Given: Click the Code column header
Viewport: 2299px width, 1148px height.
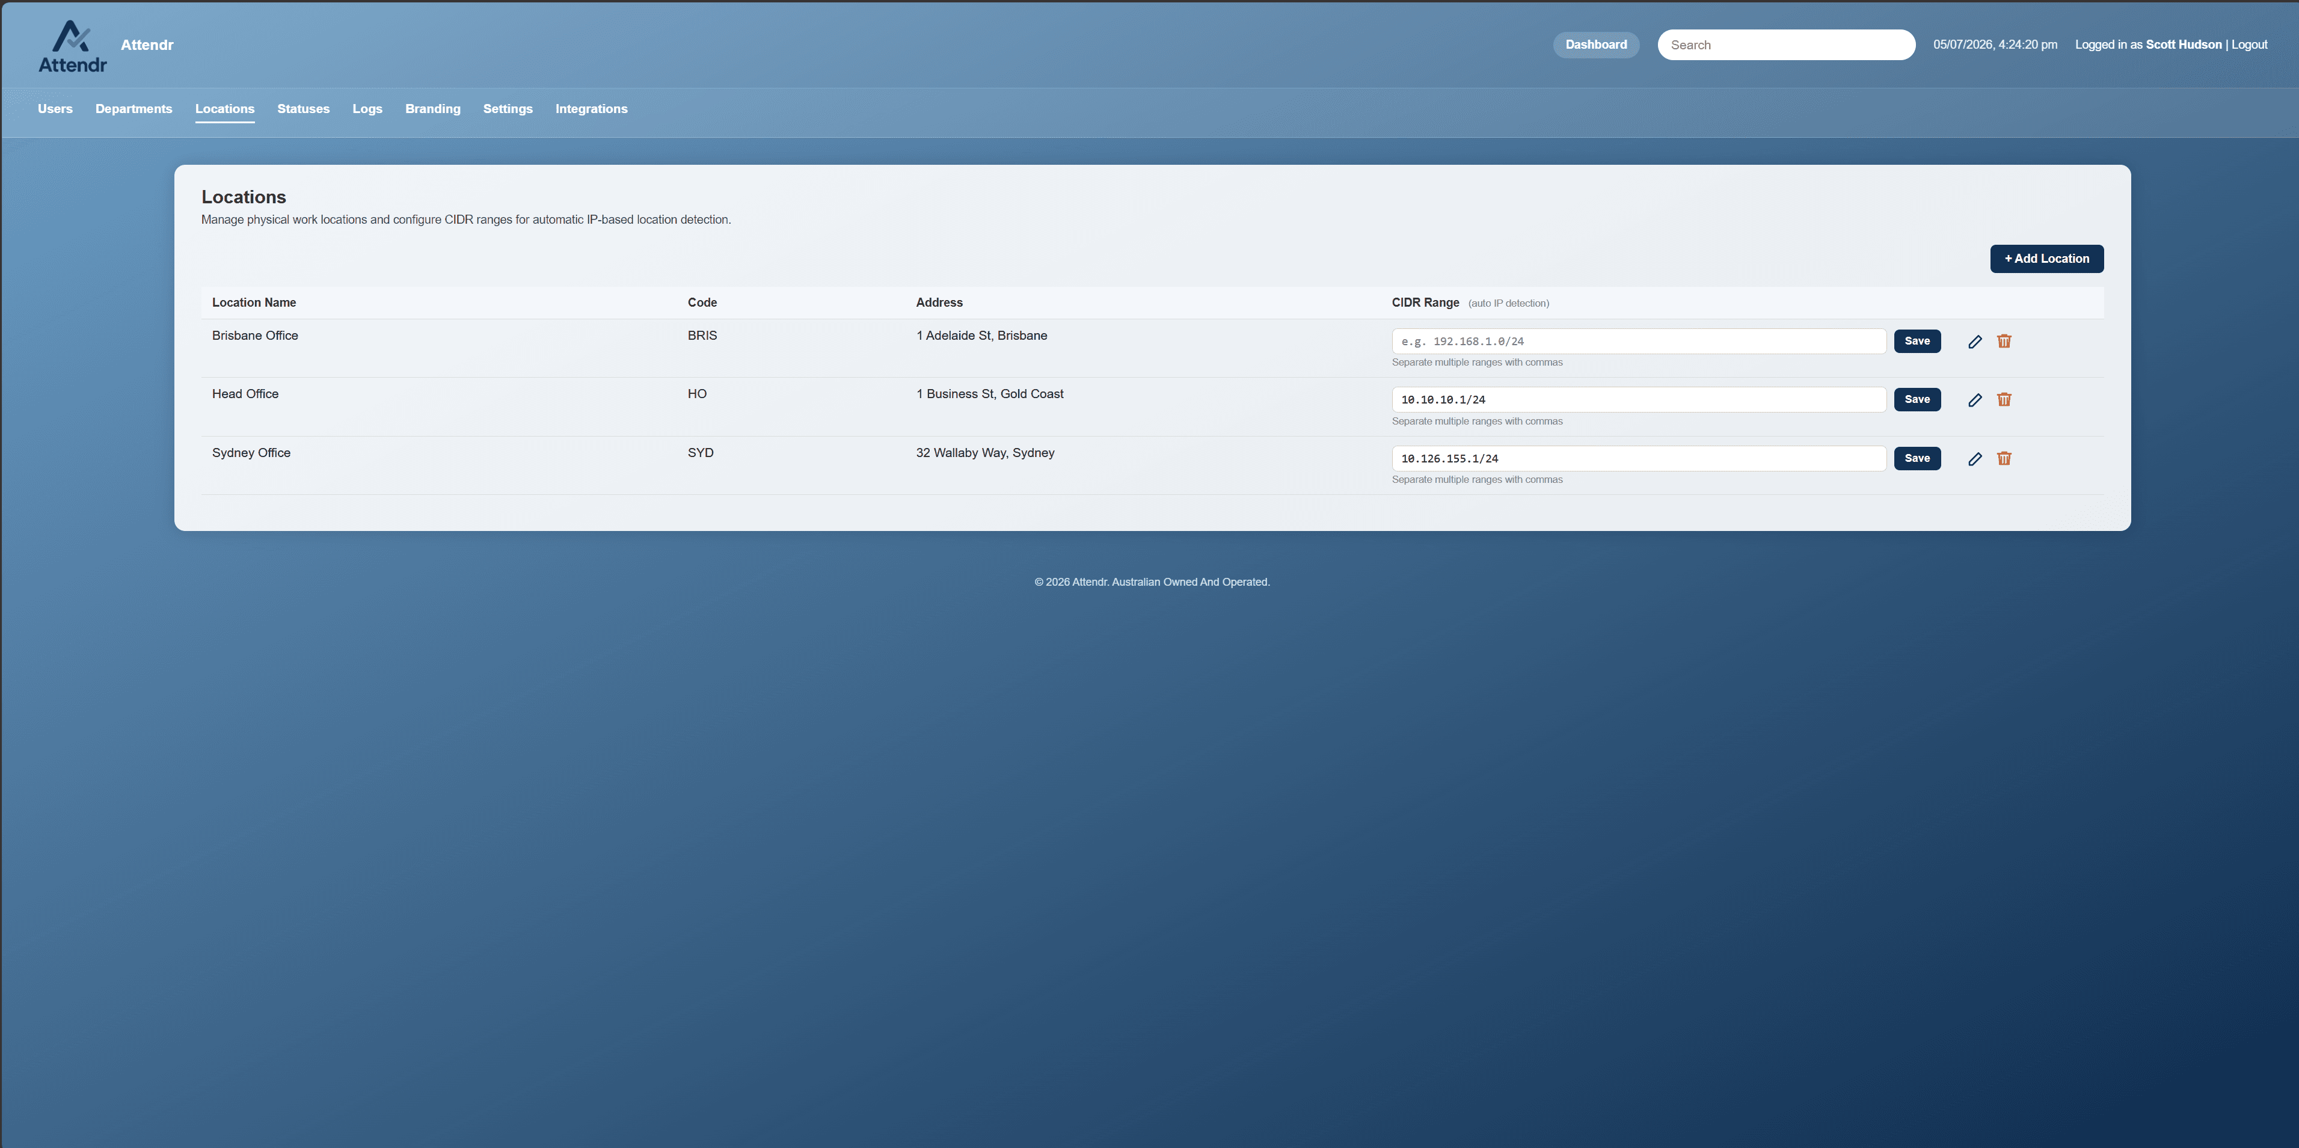Looking at the screenshot, I should click(x=702, y=302).
